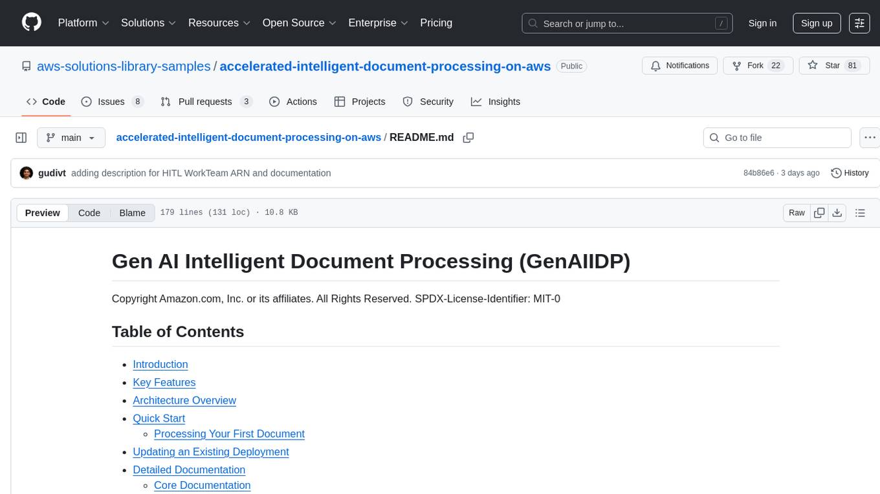
Task: Open the Pricing page
Action: [436, 23]
